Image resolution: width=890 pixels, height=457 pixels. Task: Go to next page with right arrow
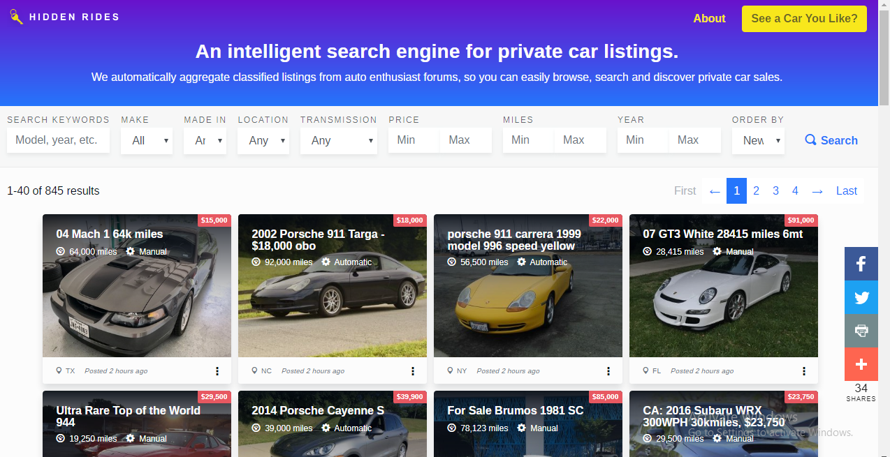(x=817, y=190)
